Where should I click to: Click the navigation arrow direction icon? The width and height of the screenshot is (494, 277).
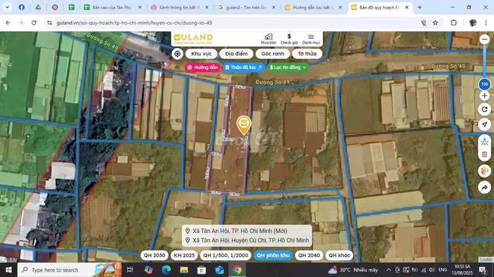[x=485, y=125]
